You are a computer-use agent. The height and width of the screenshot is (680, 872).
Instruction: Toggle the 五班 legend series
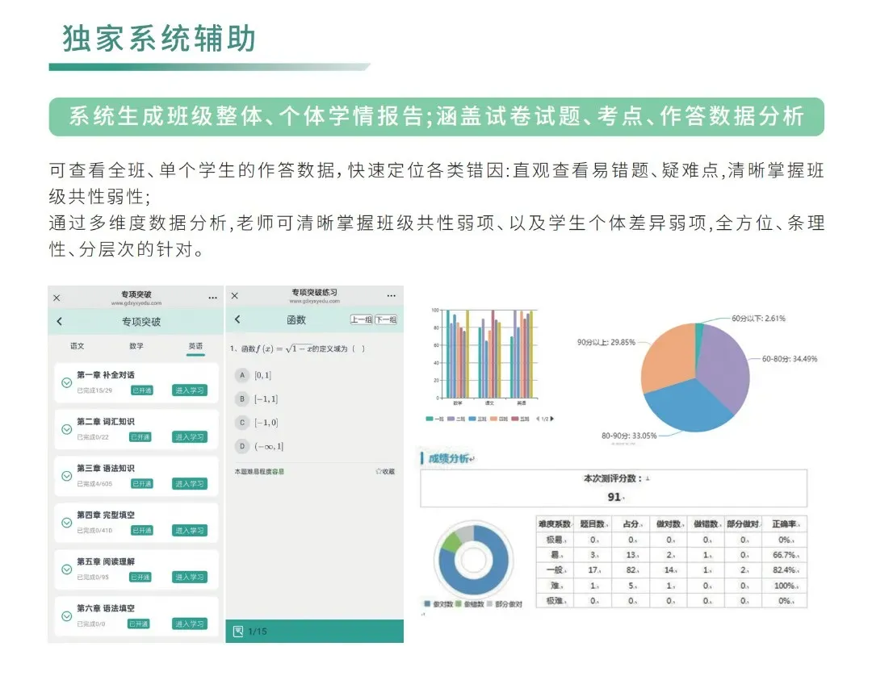coord(521,419)
